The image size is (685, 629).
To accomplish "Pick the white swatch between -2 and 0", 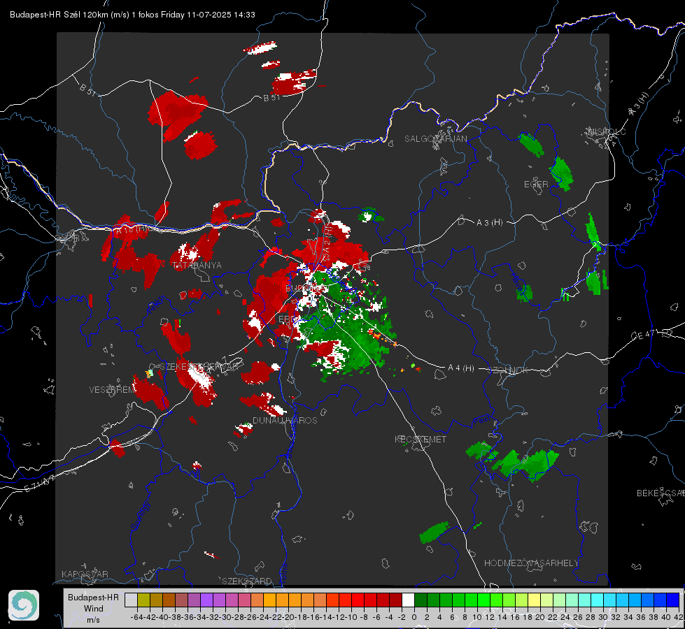I will (408, 600).
